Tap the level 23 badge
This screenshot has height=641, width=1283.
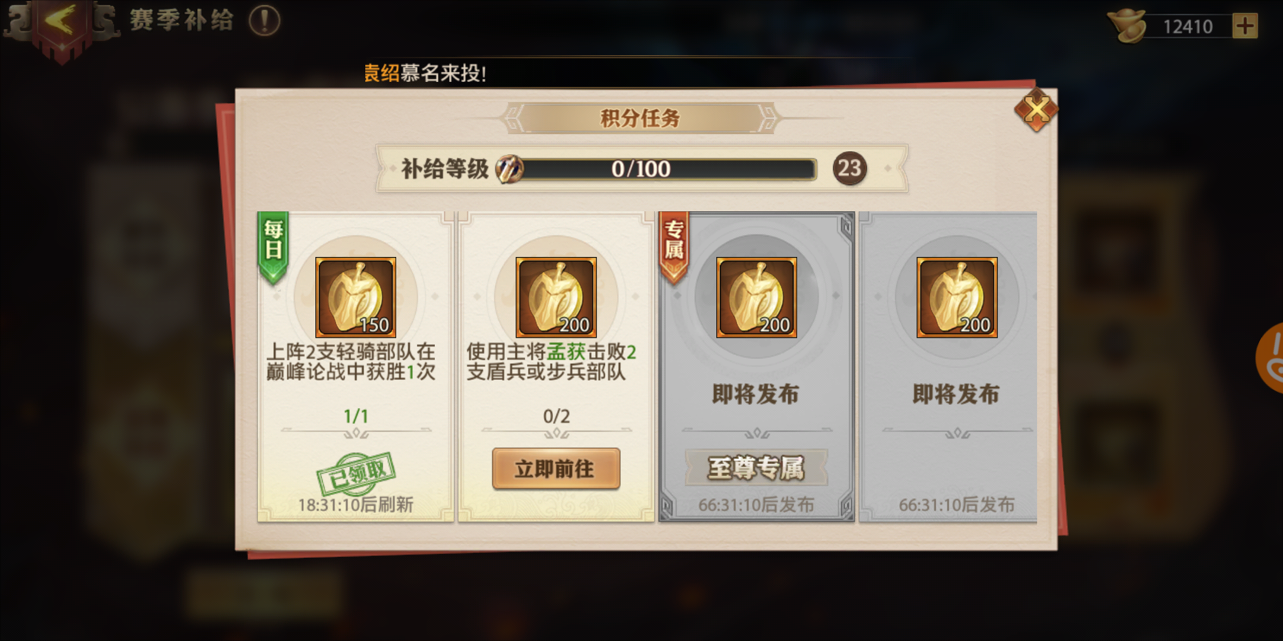(849, 169)
